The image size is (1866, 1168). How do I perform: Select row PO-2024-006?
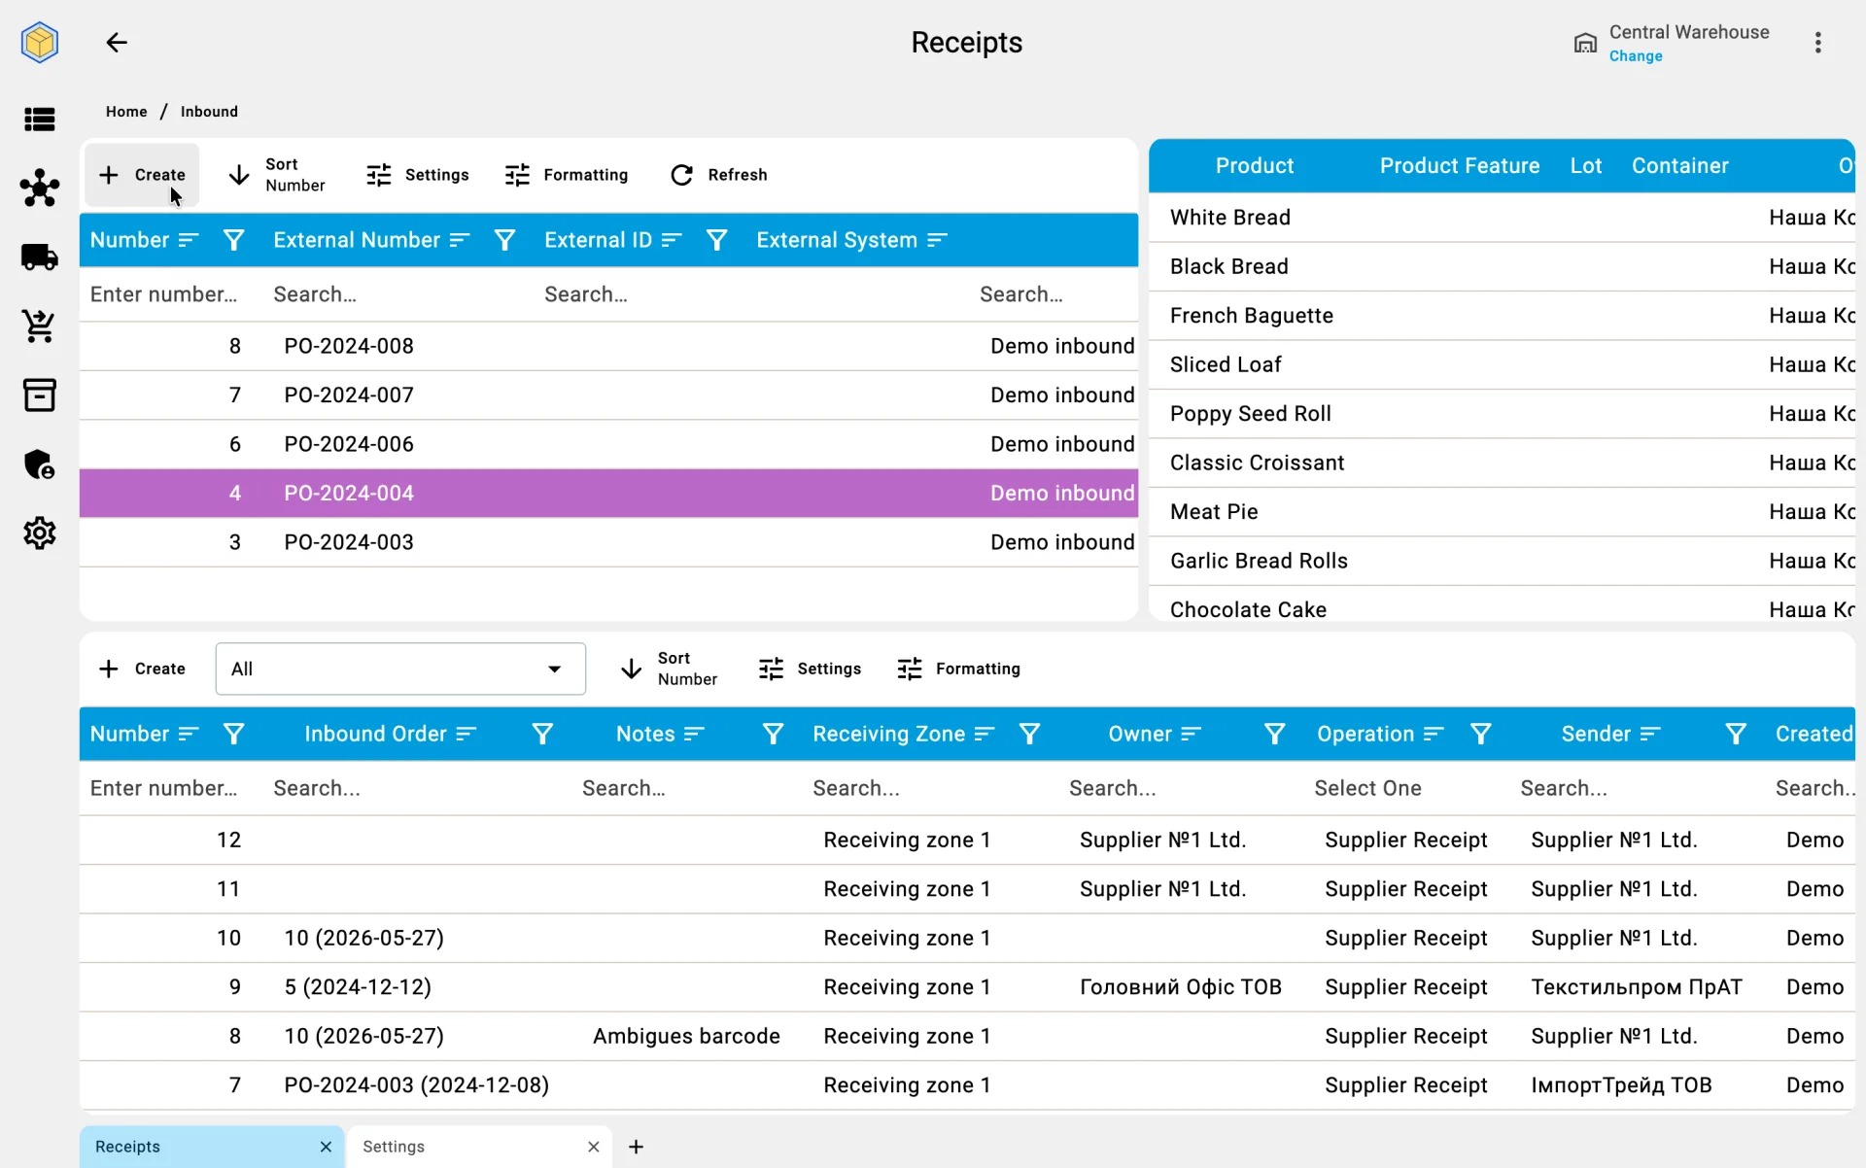tap(608, 444)
